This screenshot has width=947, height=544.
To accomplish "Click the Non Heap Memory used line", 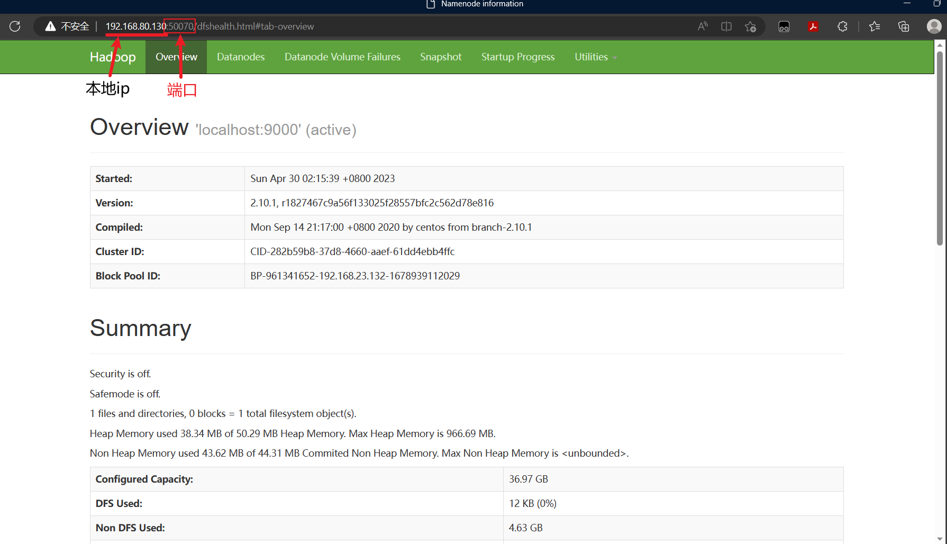I will point(359,453).
